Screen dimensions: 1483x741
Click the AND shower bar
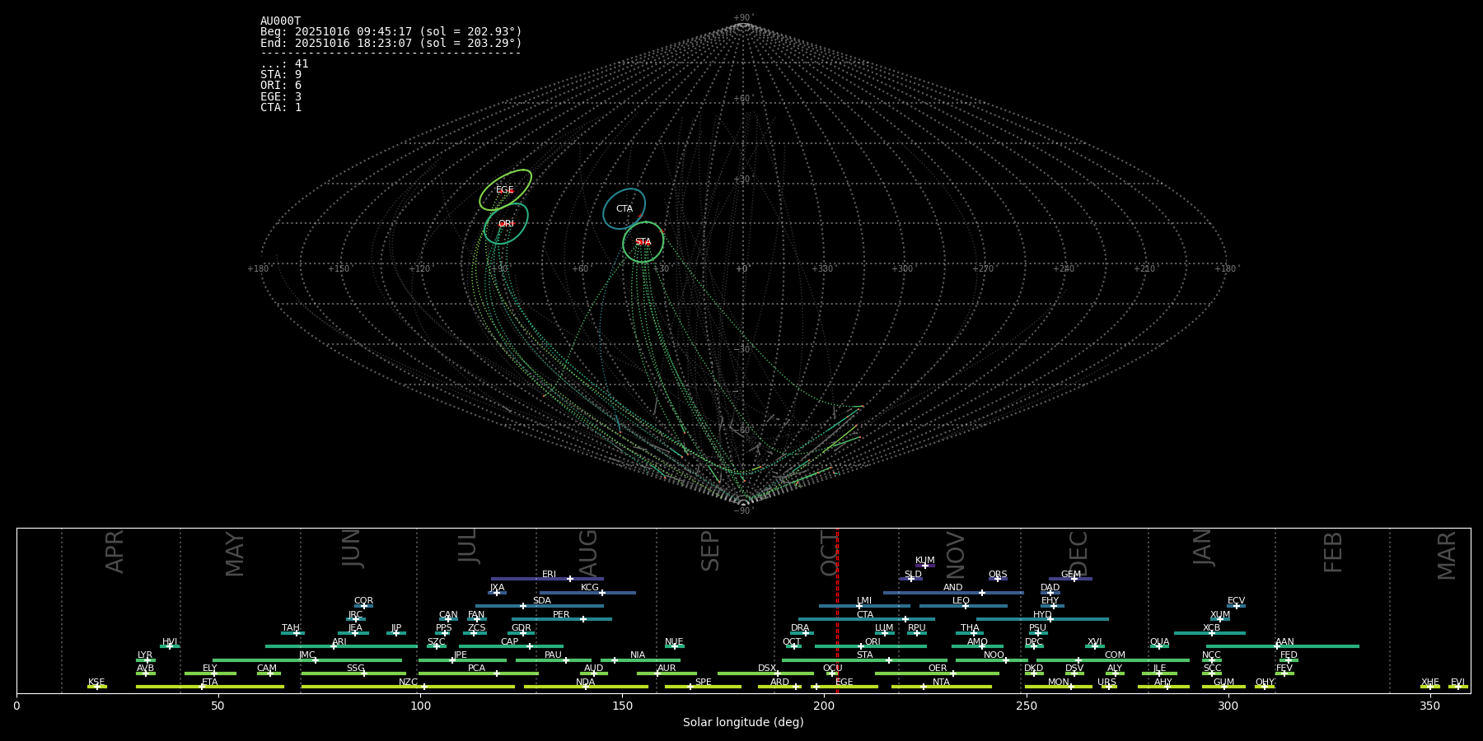click(953, 592)
